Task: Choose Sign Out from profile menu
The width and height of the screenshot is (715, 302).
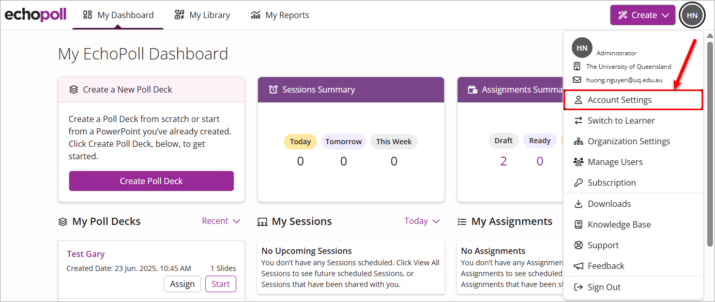Action: click(x=604, y=287)
